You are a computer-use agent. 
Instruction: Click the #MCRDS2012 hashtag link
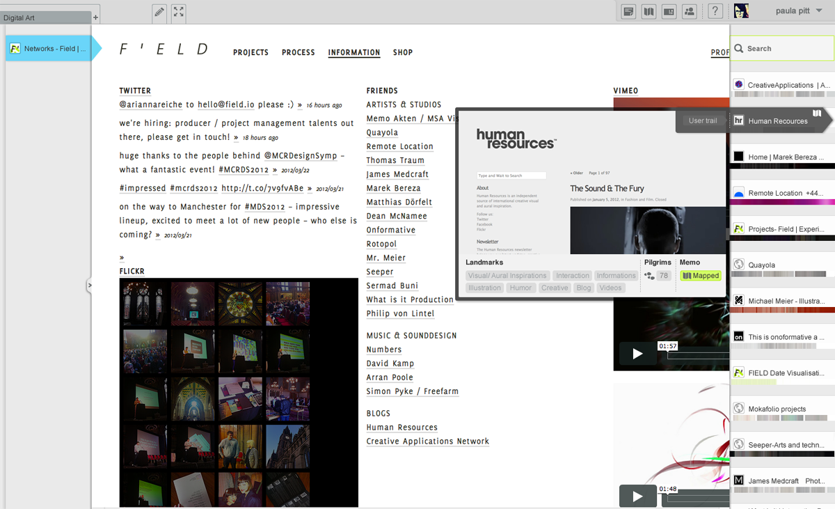(244, 170)
